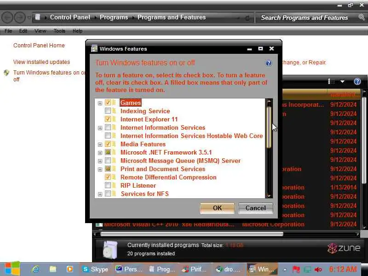Click the volume speaker tray icon
The height and width of the screenshot is (276, 368).
coord(318,270)
